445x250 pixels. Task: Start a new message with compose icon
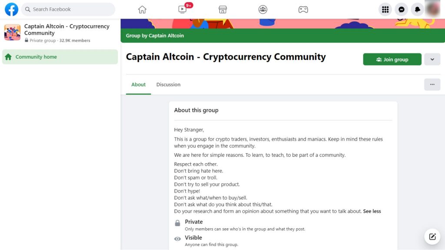click(x=432, y=237)
